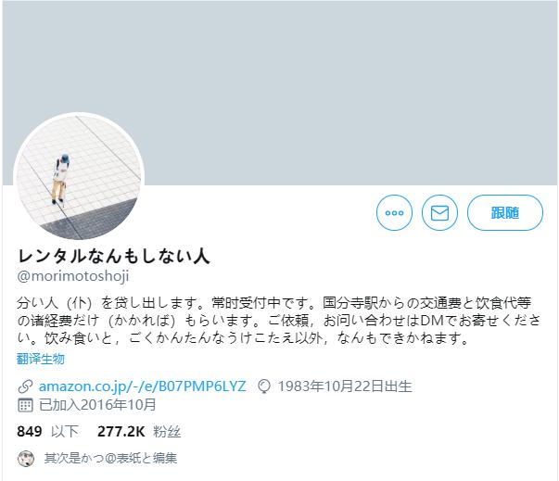Click the display name レンタルなんもしない人
This screenshot has height=481, width=559.
(x=113, y=256)
